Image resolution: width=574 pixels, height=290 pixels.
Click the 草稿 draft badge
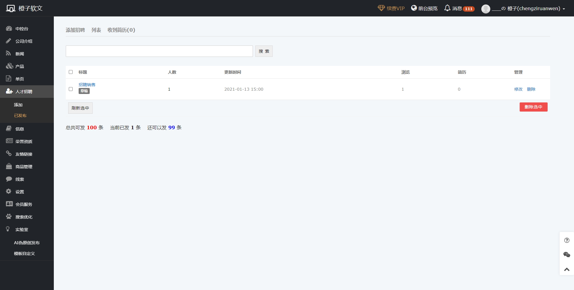tap(84, 91)
